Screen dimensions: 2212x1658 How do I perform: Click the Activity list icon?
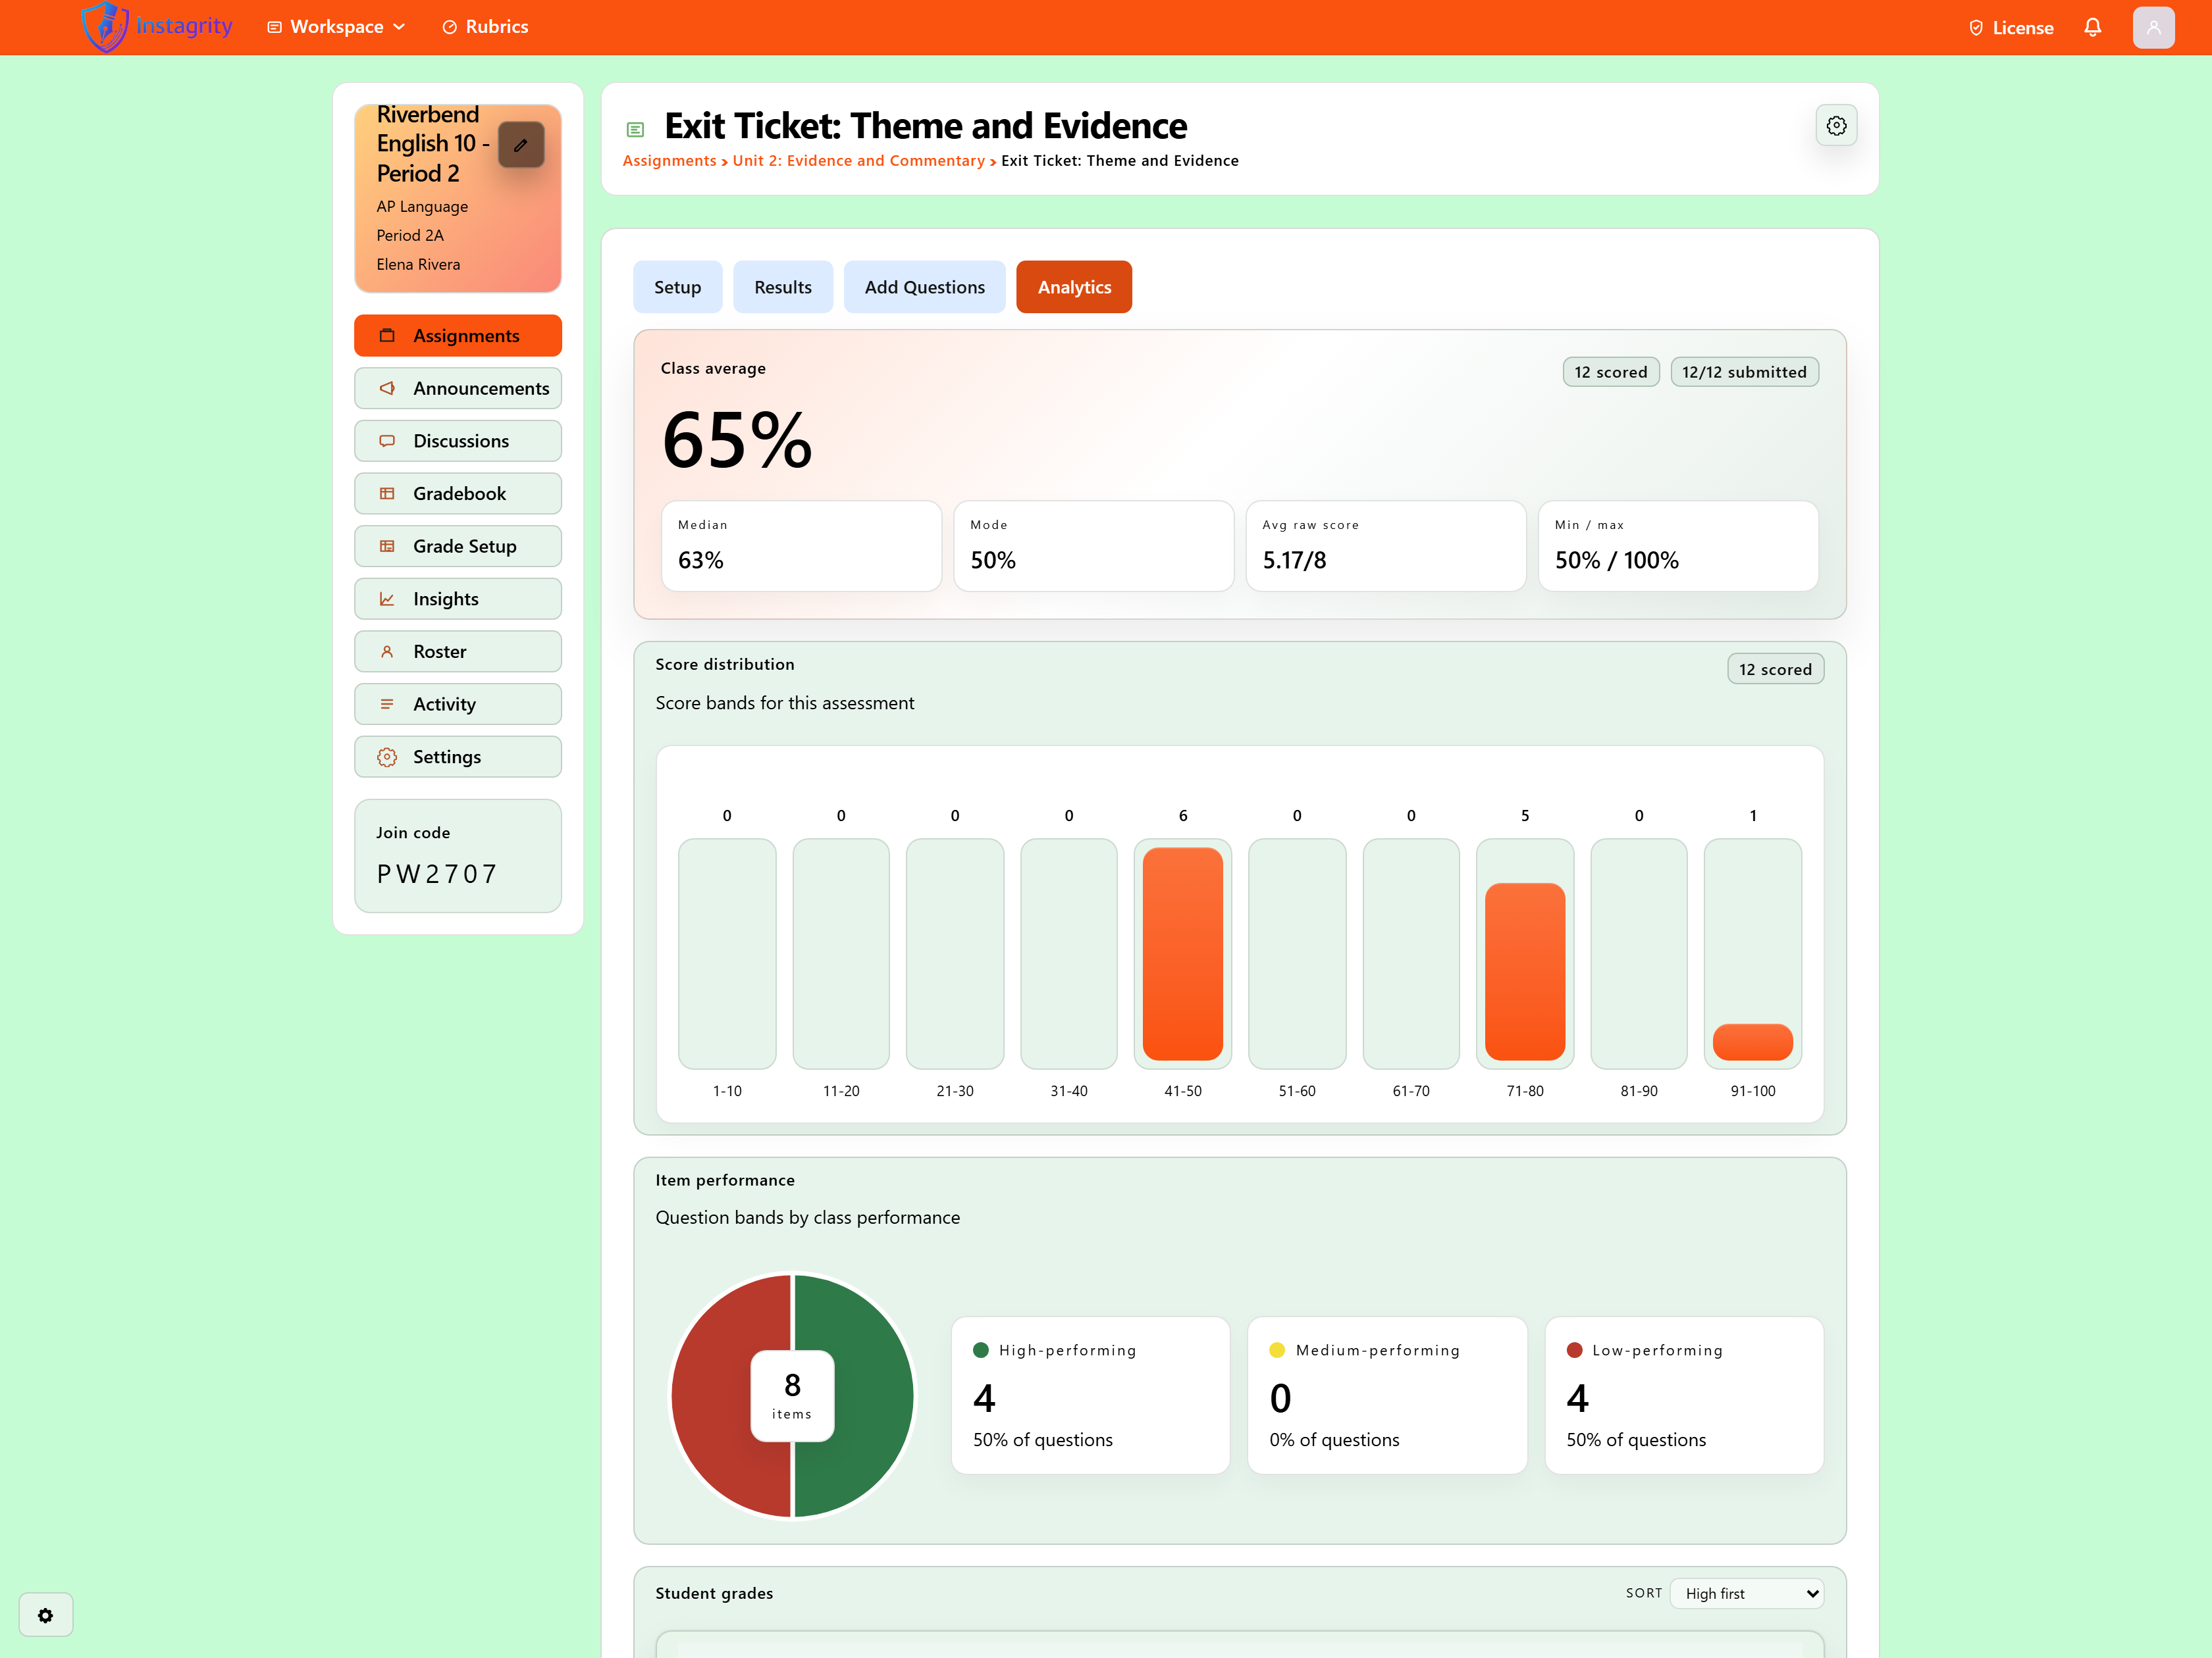coord(387,703)
